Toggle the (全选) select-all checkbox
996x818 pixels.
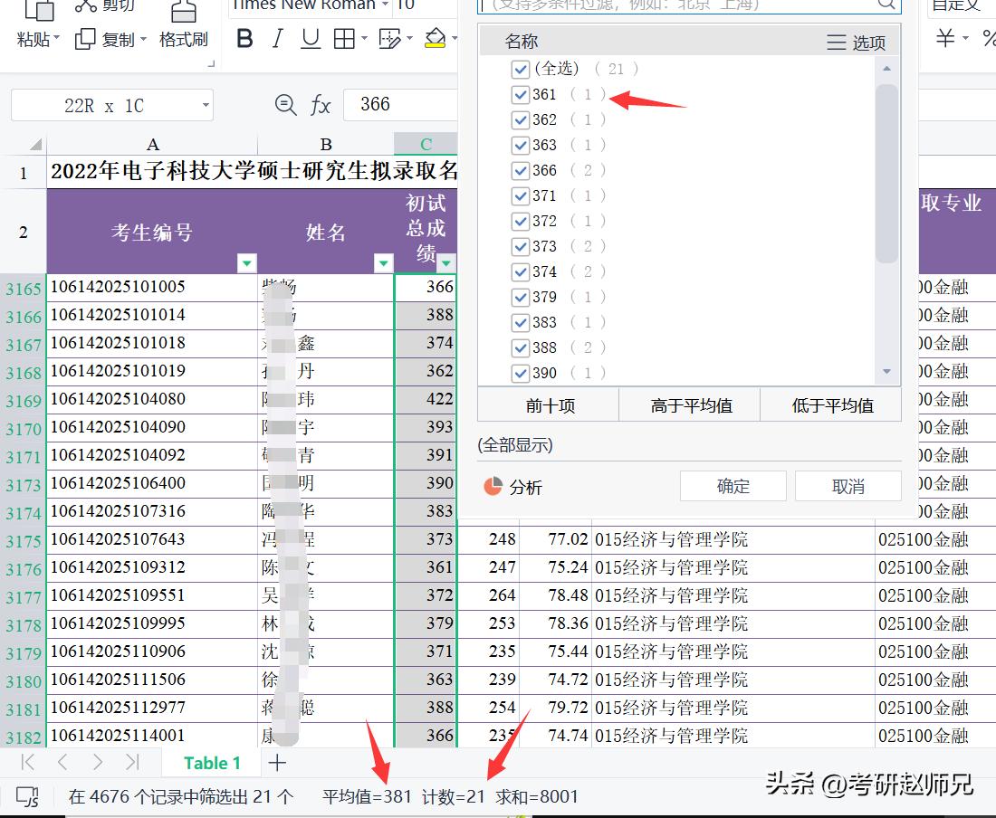tap(521, 69)
